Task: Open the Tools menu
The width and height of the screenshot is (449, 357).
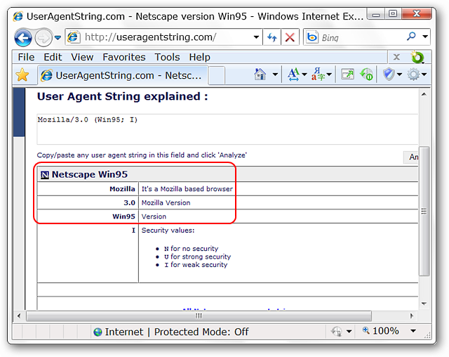Action: coord(167,57)
